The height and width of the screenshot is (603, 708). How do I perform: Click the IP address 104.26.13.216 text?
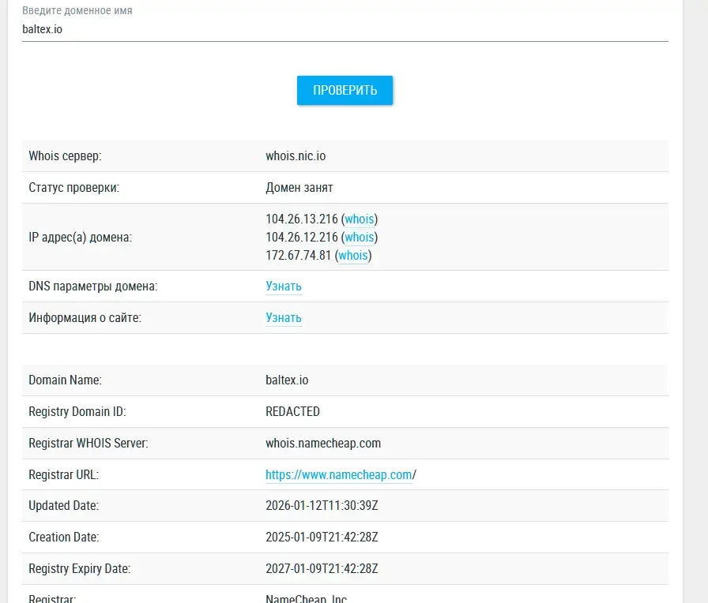point(302,219)
